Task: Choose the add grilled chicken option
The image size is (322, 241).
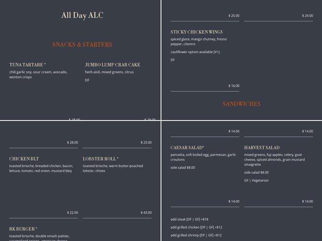Action: coord(196,227)
